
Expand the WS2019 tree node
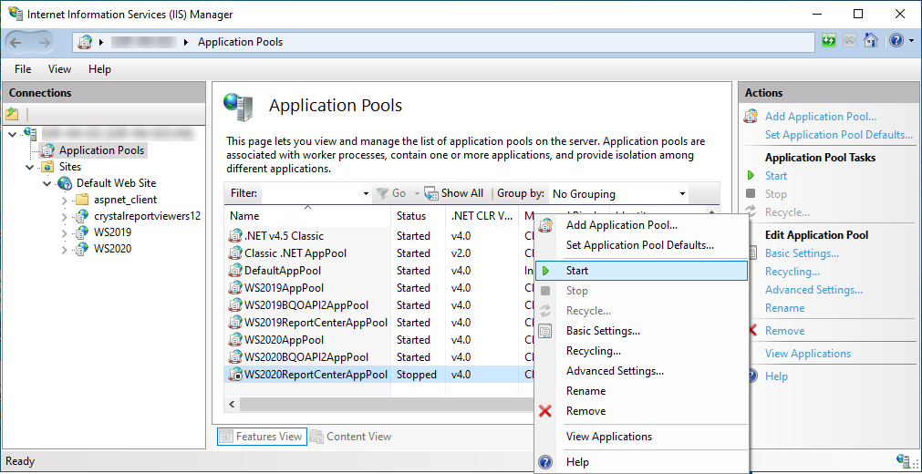pyautogui.click(x=65, y=232)
